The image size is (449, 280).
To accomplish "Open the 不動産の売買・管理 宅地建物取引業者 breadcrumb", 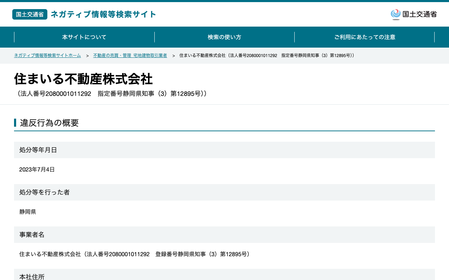I will [130, 56].
